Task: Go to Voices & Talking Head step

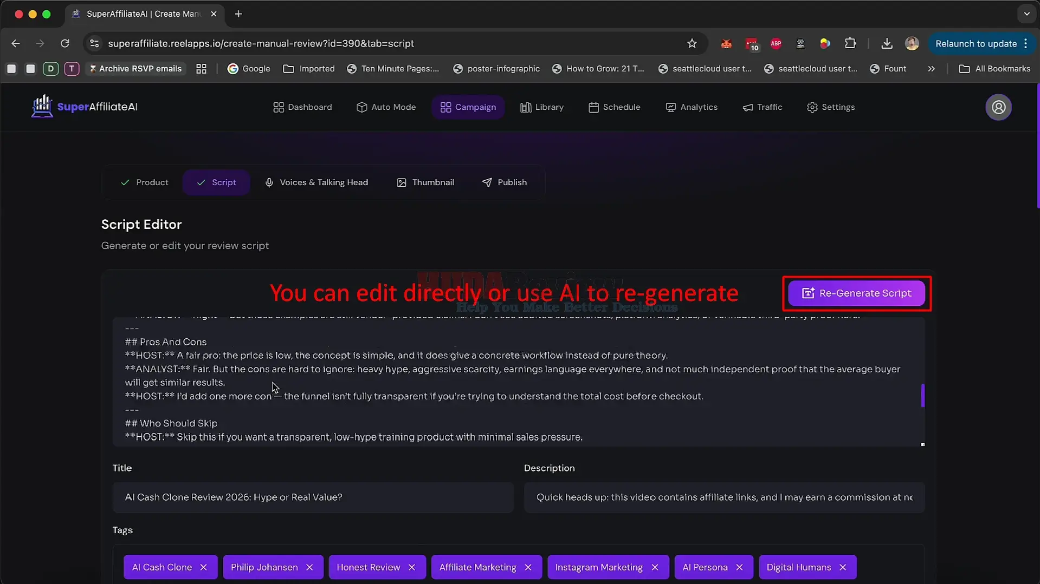Action: 316,182
